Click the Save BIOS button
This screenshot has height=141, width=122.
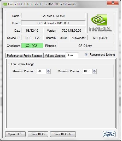(38, 134)
